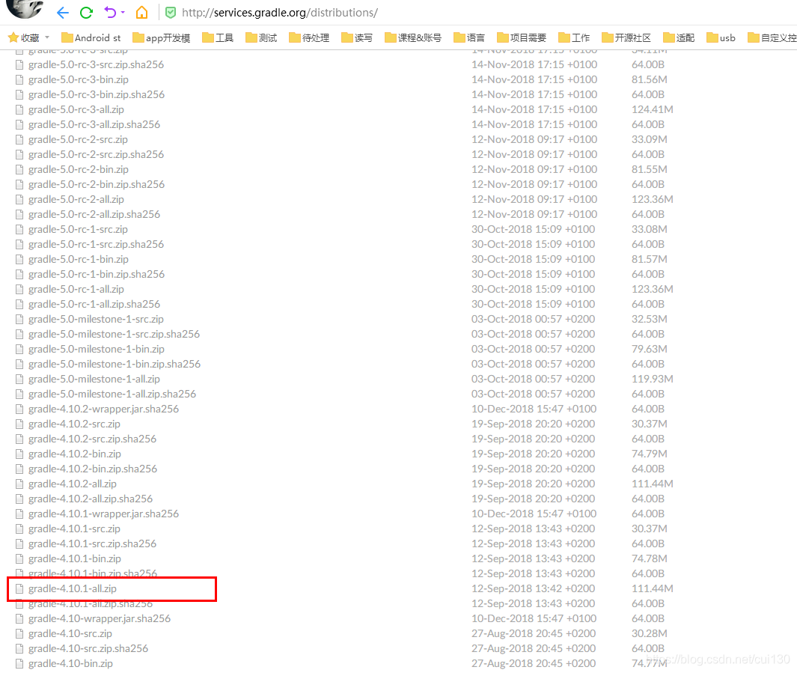Open gradle-5.0-rc-2-src.zip.sha256 link

pyautogui.click(x=96, y=154)
